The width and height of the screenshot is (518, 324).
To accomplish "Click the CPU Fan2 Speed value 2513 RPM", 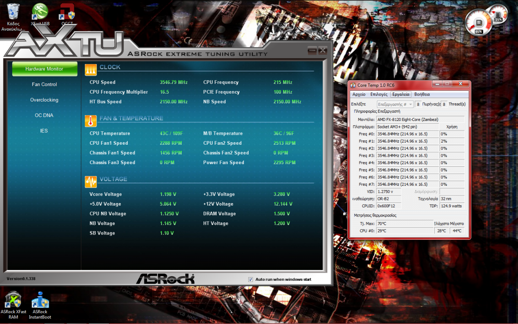I will pyautogui.click(x=284, y=143).
